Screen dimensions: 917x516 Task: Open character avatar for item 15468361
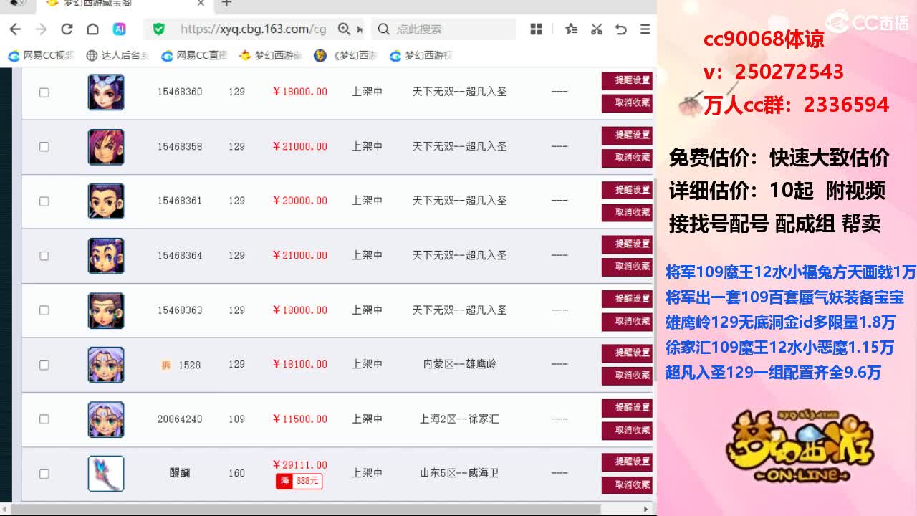[106, 201]
